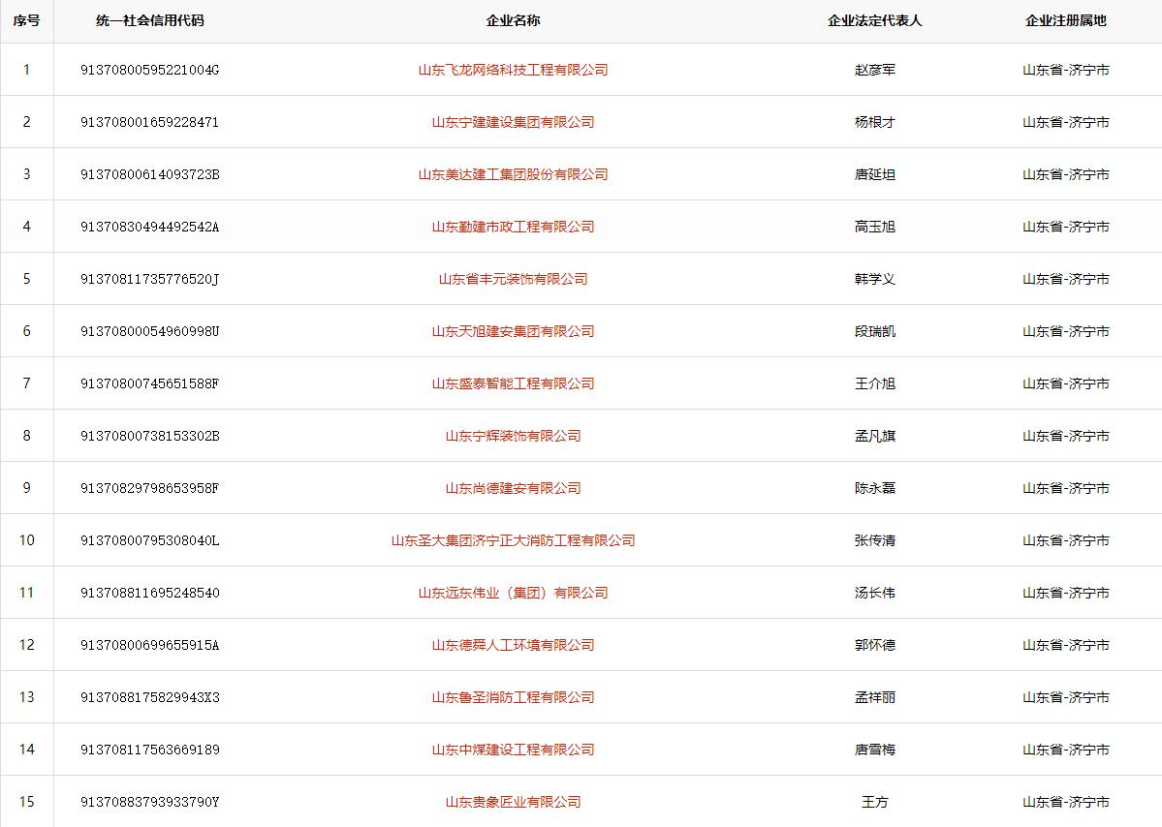Open 山东圣大集团济宁正大消防工程有限公司 link
1162x827 pixels.
[x=513, y=540]
